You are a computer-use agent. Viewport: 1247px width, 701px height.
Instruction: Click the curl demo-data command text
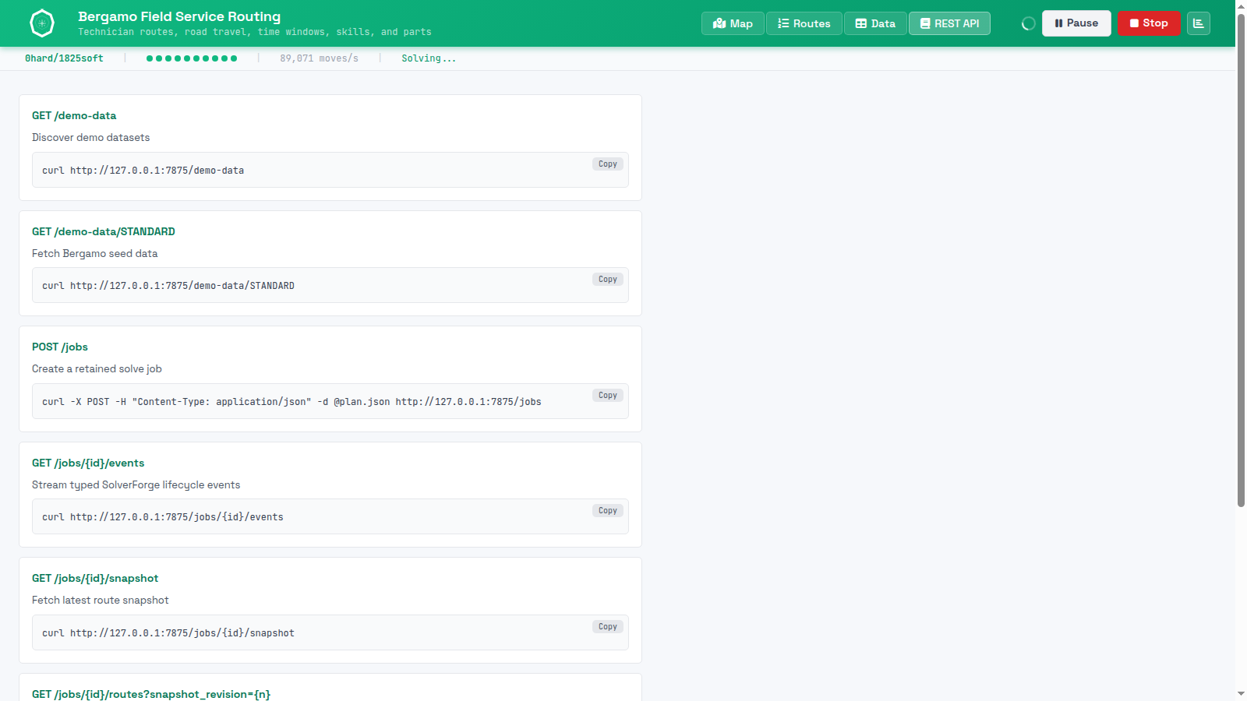pos(143,171)
